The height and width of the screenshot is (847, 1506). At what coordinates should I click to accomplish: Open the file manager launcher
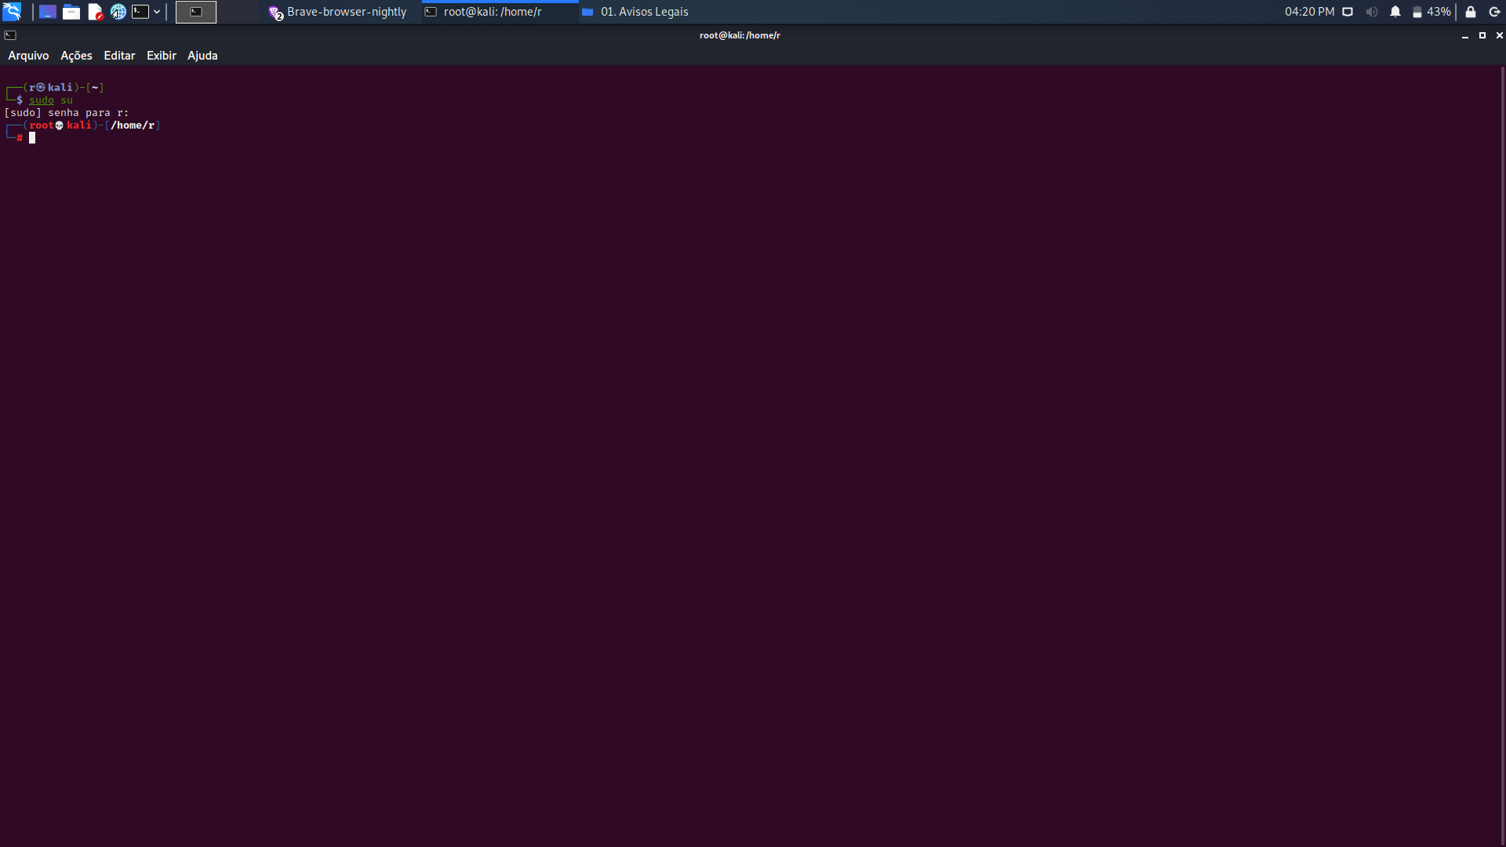click(x=71, y=12)
